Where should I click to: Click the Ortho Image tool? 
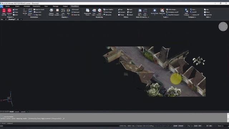click(x=172, y=10)
